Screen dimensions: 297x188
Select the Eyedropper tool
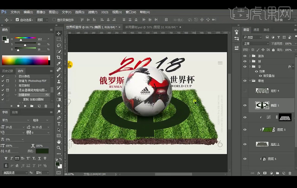tap(59, 63)
